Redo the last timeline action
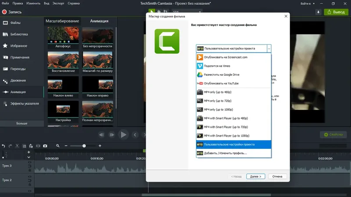The image size is (351, 197). [10, 146]
